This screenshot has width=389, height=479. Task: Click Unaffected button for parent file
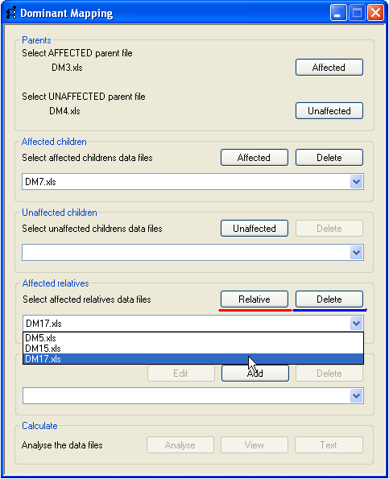329,110
